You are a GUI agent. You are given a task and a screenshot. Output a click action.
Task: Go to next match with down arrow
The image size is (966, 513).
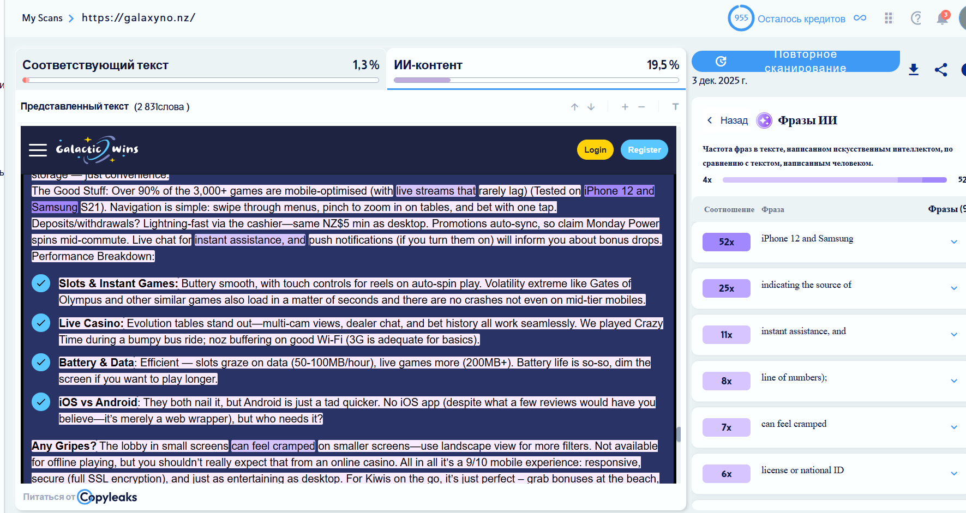[591, 107]
